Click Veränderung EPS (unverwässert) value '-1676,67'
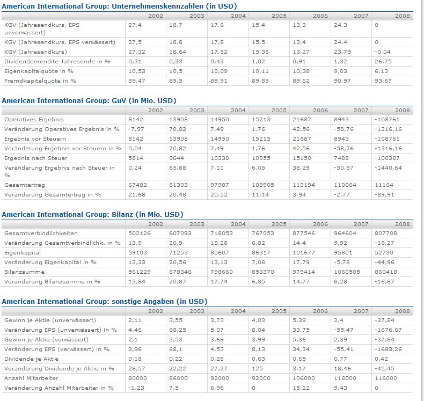Viewport: 424px width, 401px height. tap(388, 330)
